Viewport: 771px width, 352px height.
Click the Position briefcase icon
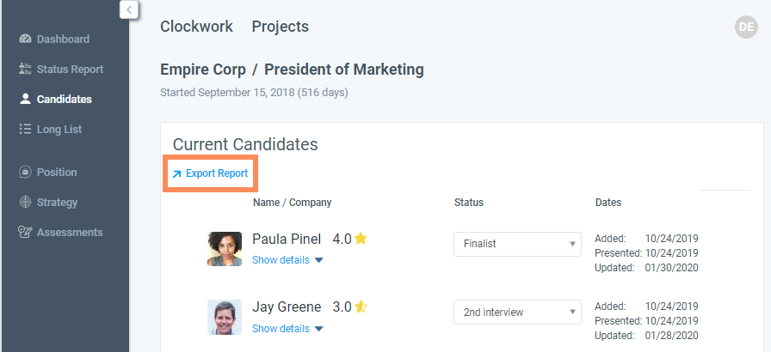tap(25, 173)
